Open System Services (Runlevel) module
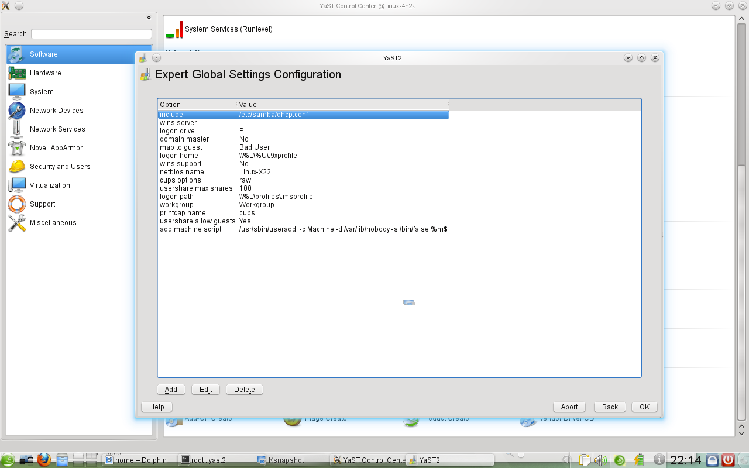The image size is (749, 468). [x=219, y=29]
